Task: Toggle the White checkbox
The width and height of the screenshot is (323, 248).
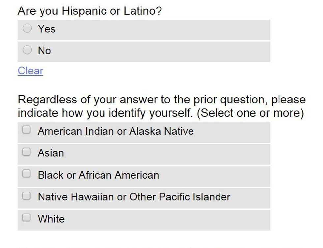Action: (26, 218)
